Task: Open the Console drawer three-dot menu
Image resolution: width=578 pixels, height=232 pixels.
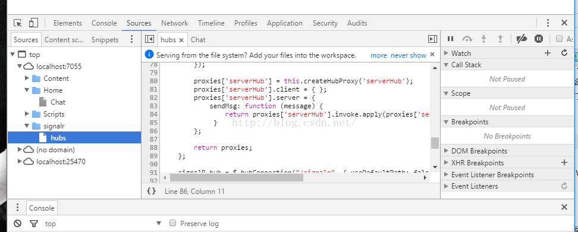Action: click(x=17, y=208)
